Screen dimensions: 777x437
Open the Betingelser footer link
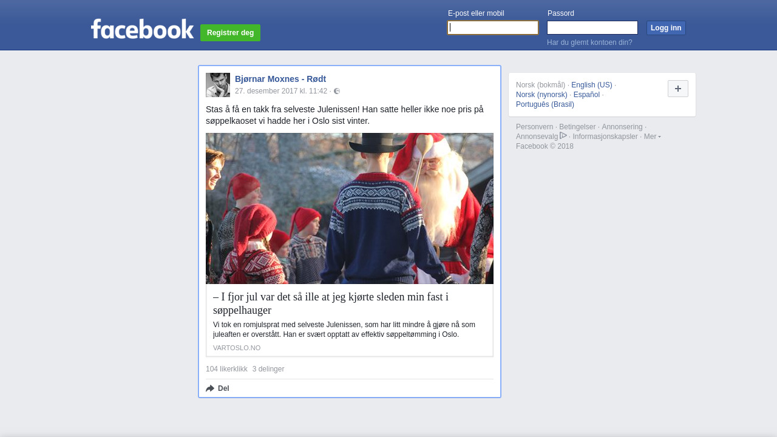(577, 127)
